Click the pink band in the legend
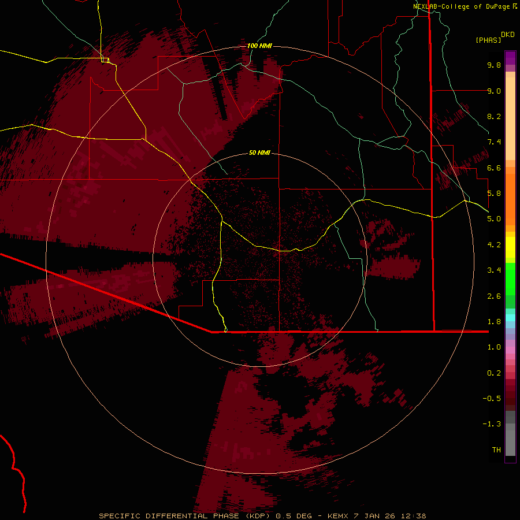The height and width of the screenshot is (520, 520). (510, 350)
